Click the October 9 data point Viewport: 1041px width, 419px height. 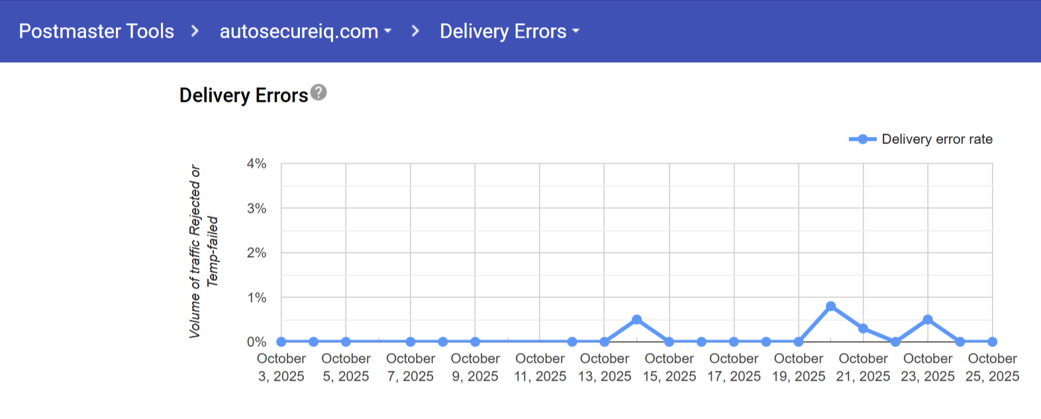coord(475,342)
